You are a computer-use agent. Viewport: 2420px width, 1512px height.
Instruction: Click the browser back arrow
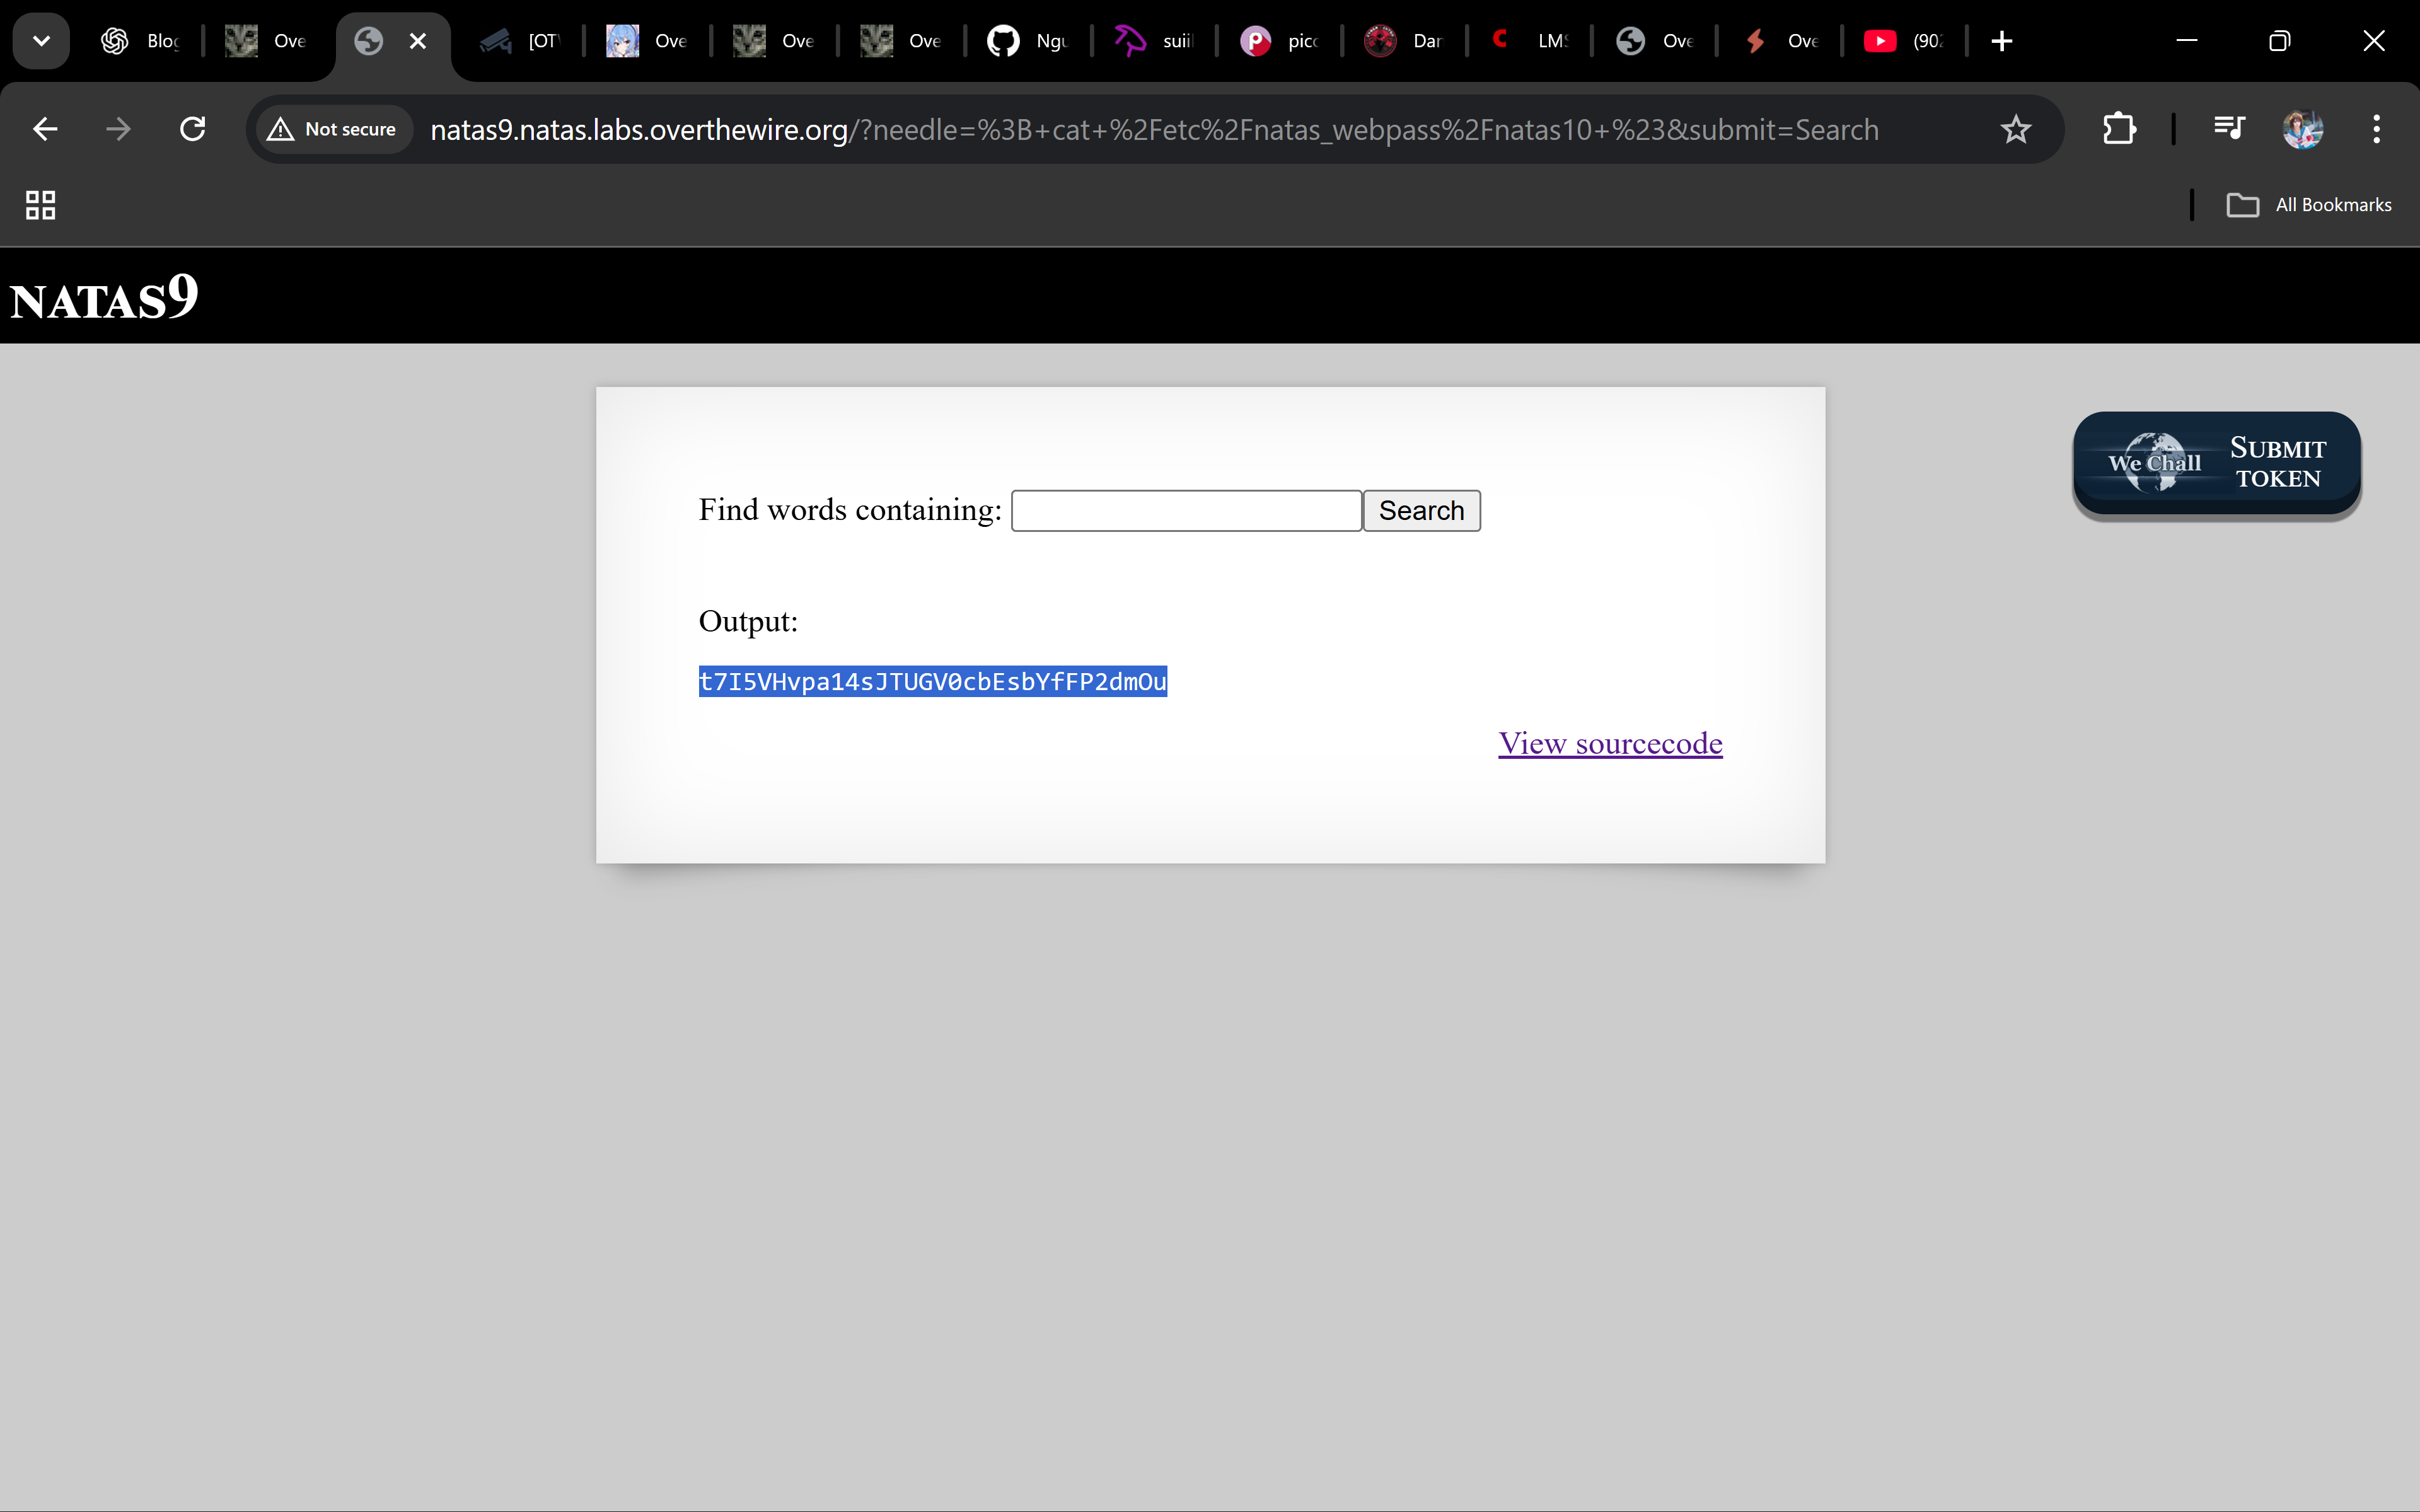click(x=45, y=129)
